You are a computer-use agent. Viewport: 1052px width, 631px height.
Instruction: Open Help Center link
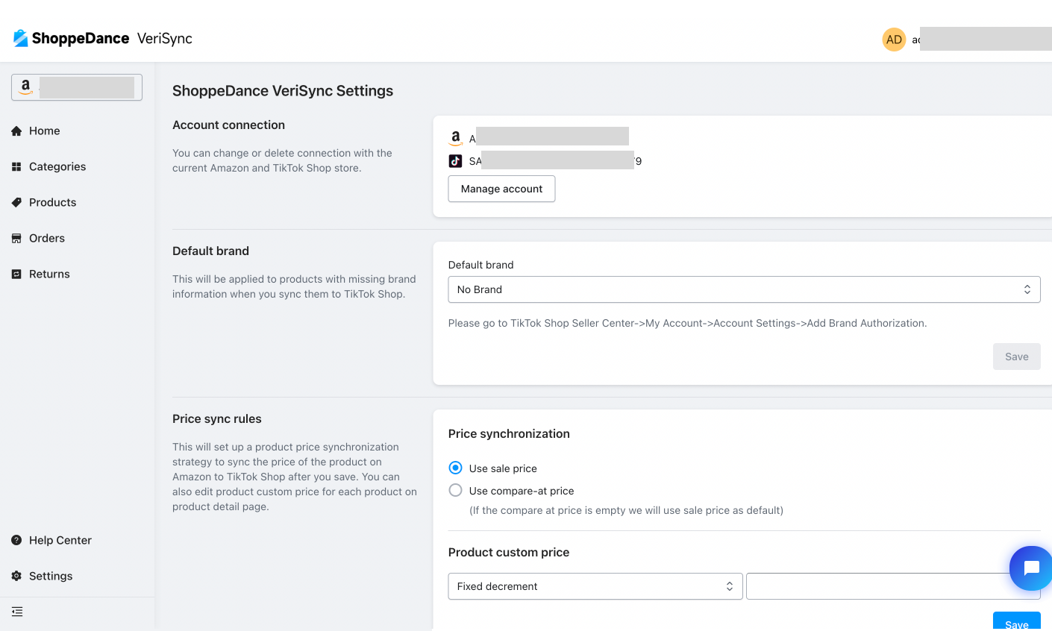click(x=60, y=540)
